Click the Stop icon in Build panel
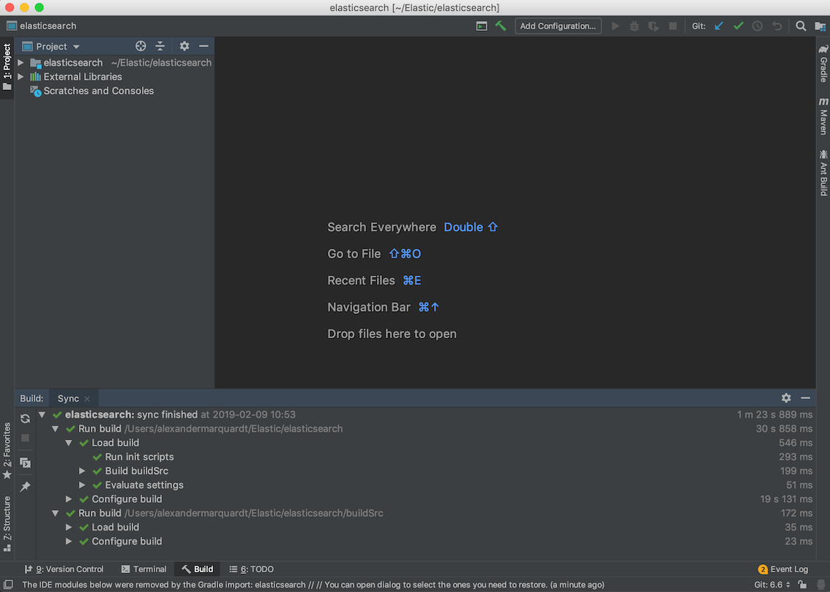This screenshot has height=592, width=830. click(25, 438)
